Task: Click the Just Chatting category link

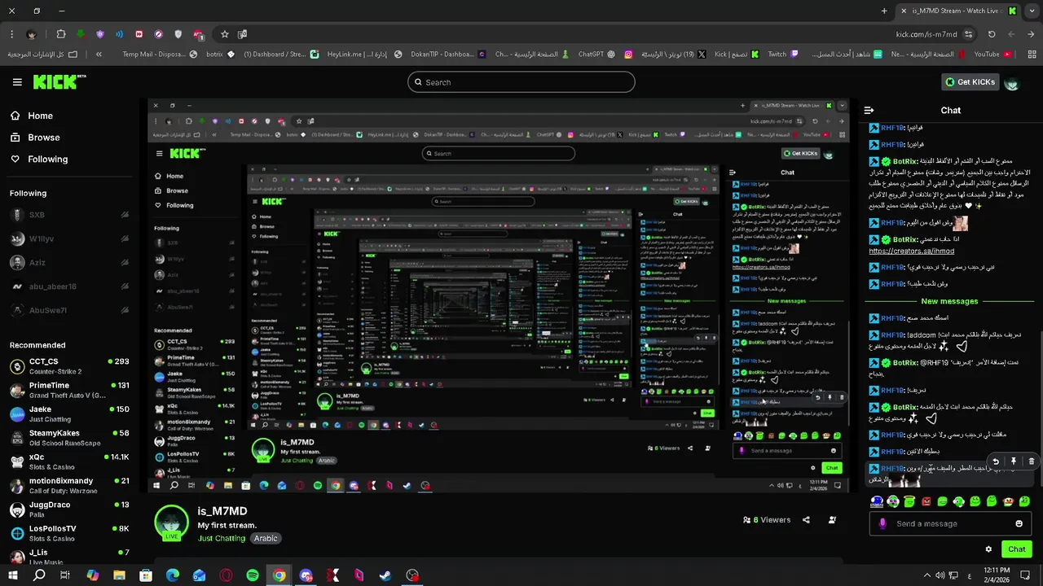Action: [221, 538]
